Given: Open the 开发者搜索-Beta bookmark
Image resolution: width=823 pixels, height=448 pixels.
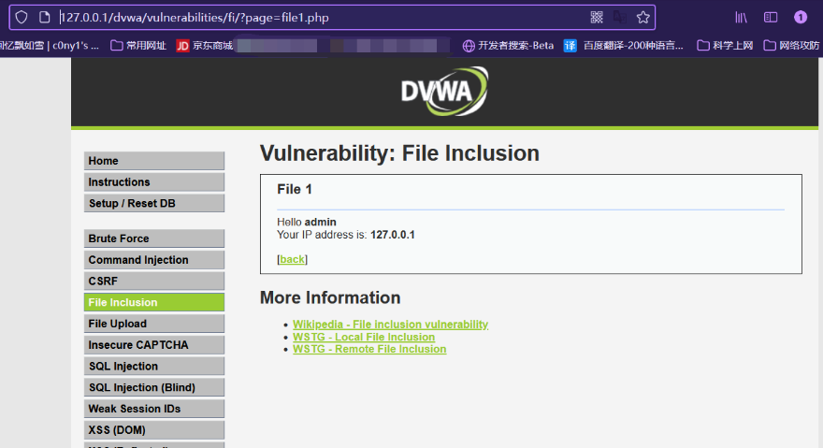Looking at the screenshot, I should 508,46.
